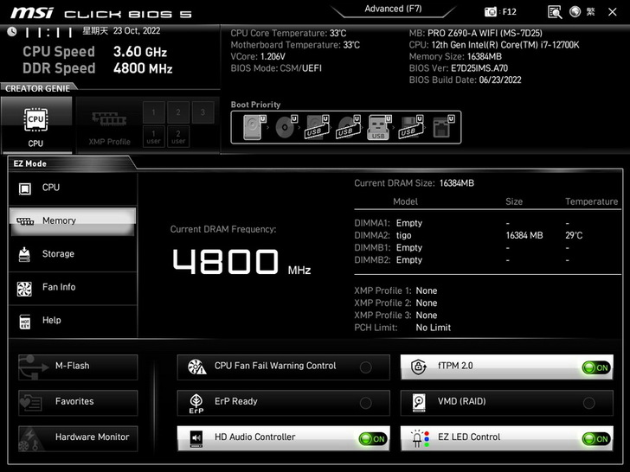
Task: Click the PCH Limit No Limit value
Action: 433,328
